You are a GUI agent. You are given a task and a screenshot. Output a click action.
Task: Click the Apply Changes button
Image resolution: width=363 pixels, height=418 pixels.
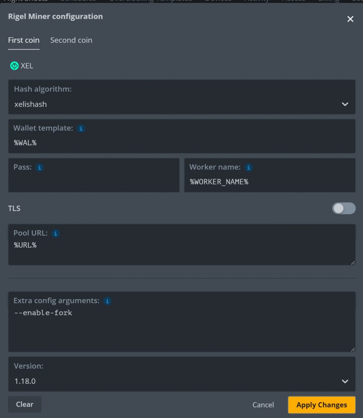[322, 405]
